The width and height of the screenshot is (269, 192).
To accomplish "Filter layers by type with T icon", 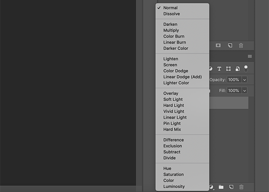I will [219, 69].
